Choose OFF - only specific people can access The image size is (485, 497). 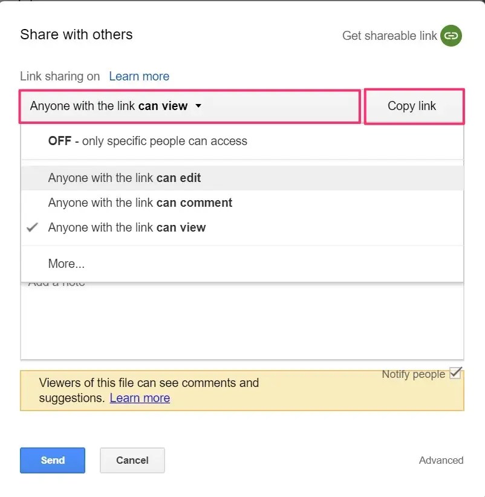click(x=148, y=141)
